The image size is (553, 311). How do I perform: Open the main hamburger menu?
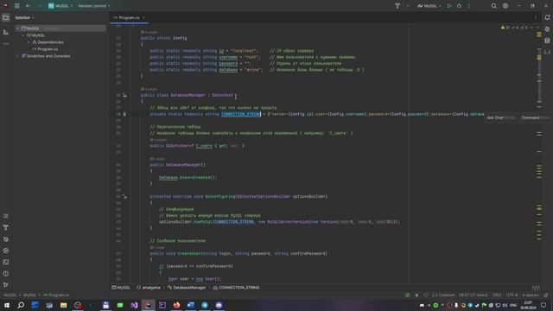[x=17, y=6]
